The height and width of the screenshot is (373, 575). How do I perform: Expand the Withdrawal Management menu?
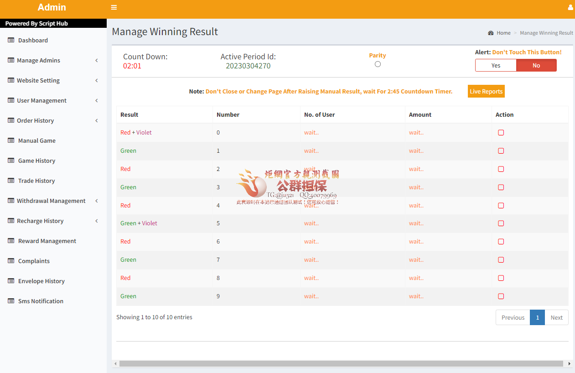(97, 201)
